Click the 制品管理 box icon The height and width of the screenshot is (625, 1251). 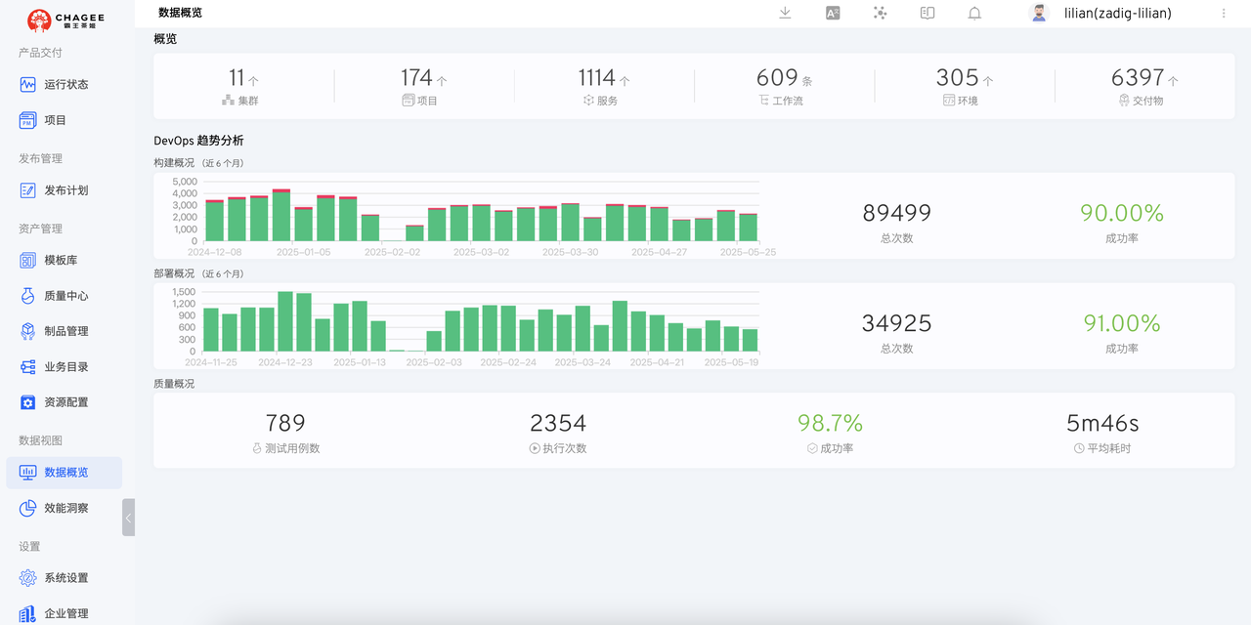pos(27,331)
